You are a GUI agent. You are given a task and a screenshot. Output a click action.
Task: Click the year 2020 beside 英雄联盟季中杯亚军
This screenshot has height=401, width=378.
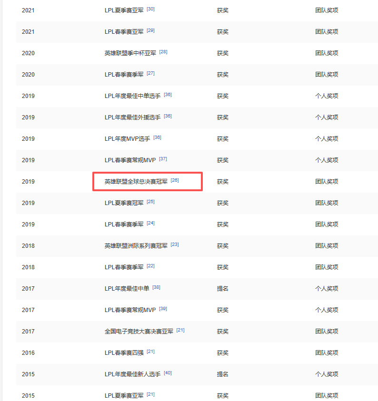tap(28, 53)
